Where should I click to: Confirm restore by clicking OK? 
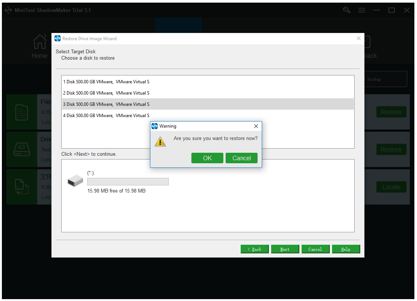pos(207,158)
